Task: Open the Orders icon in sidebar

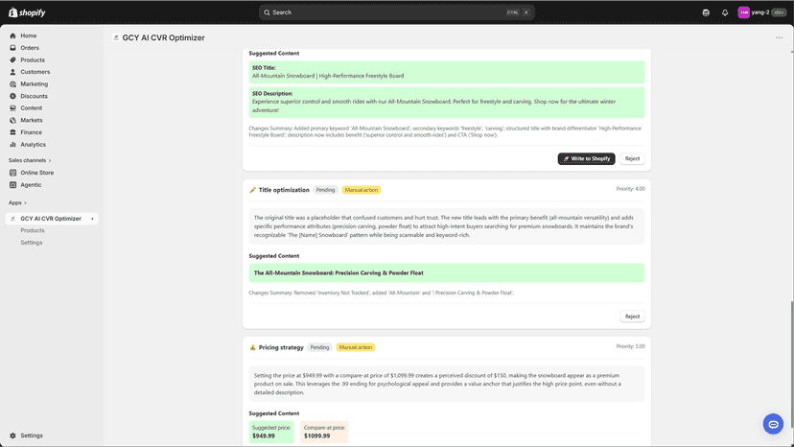Action: coord(12,48)
